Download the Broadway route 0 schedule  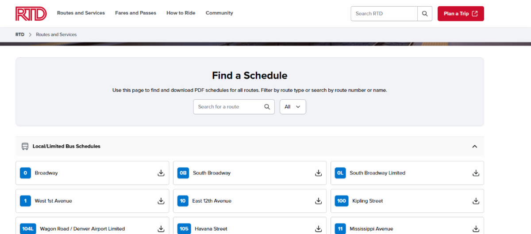pos(161,173)
